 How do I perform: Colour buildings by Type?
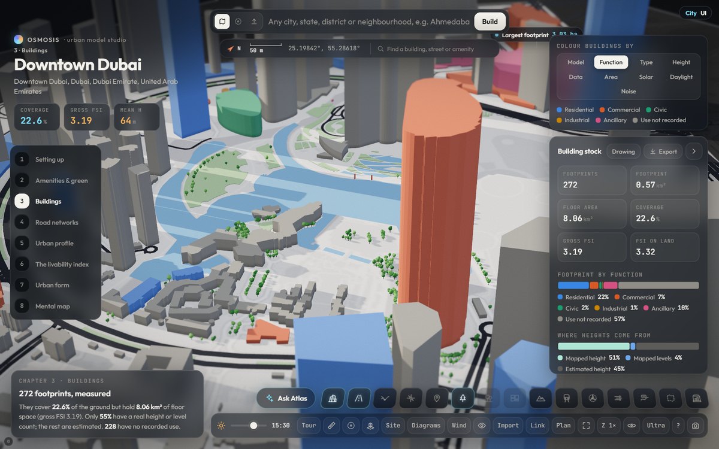point(646,62)
